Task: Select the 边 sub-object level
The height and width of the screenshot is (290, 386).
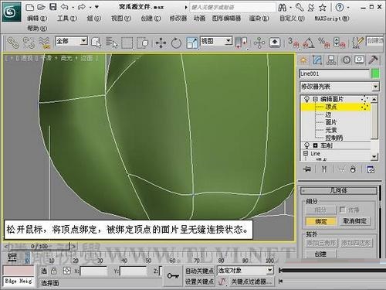Action: click(x=328, y=114)
